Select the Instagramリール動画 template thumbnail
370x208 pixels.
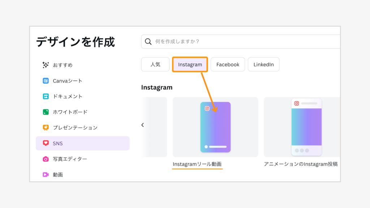[x=215, y=127]
